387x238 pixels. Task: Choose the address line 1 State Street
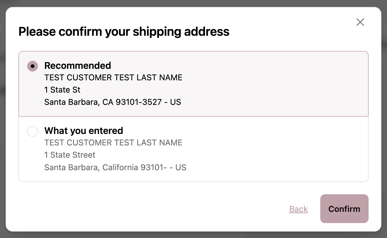70,155
